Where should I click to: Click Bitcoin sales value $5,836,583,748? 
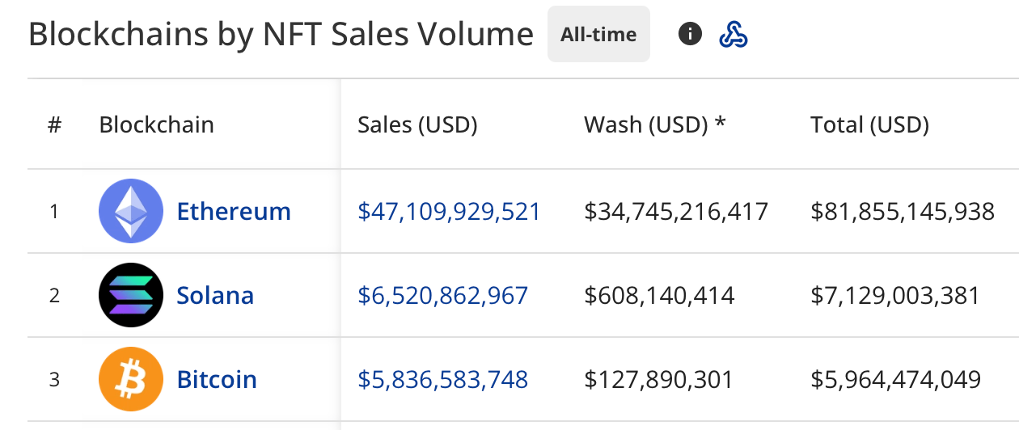[442, 380]
